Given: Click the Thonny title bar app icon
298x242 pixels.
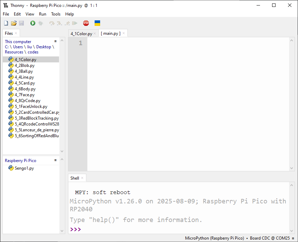Looking at the screenshot, I should [6, 5].
